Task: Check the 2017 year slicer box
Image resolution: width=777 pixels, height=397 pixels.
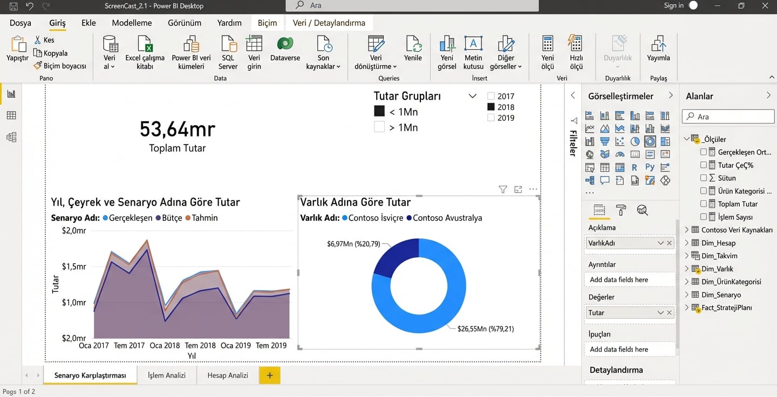Action: (491, 97)
